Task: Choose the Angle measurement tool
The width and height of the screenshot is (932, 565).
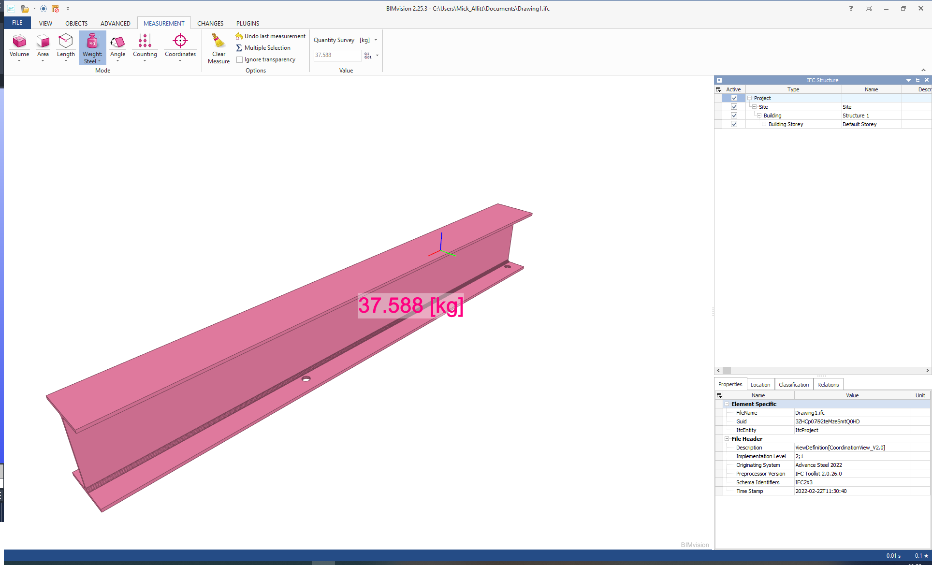Action: coord(117,47)
